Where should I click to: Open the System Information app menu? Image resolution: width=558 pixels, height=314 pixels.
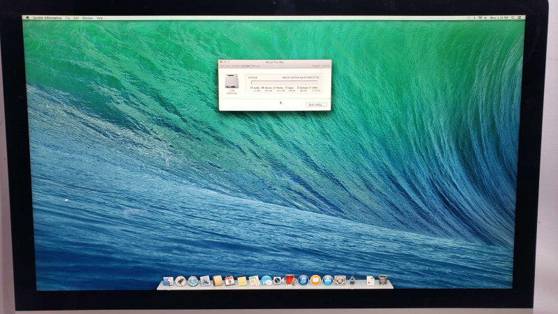[x=47, y=17]
